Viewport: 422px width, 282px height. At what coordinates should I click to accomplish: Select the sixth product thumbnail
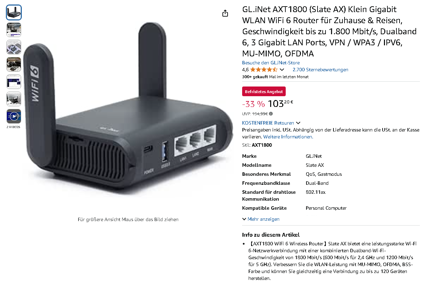click(x=14, y=99)
